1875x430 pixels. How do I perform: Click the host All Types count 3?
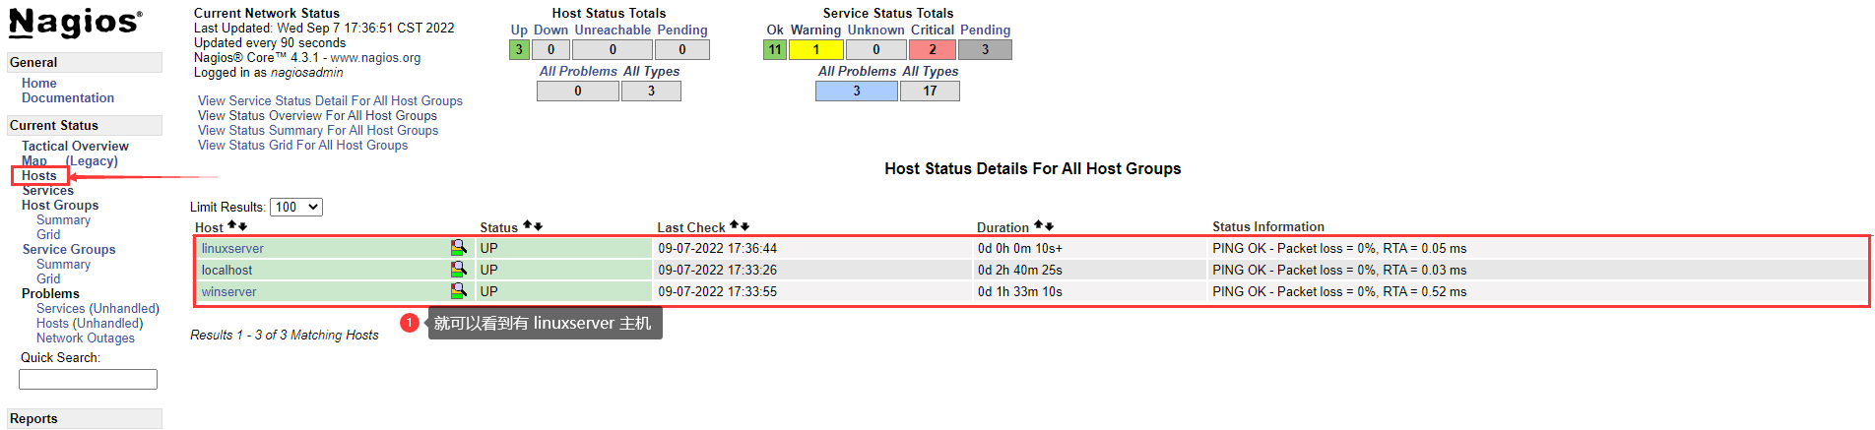pyautogui.click(x=651, y=91)
